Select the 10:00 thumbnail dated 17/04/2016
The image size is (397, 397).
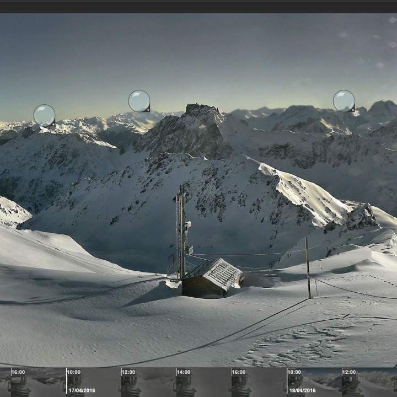pos(93,382)
